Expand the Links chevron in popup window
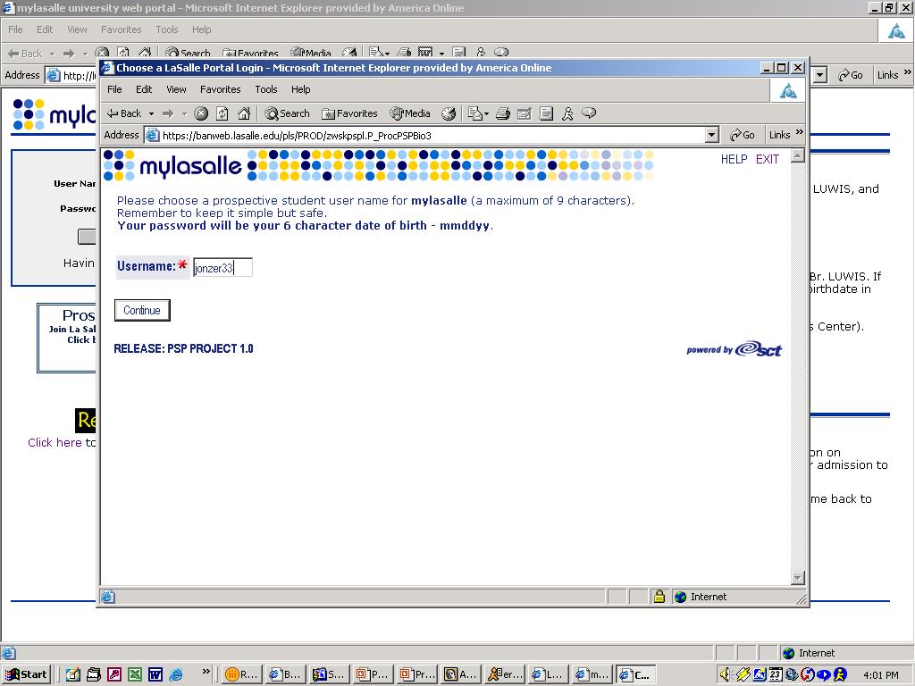Image resolution: width=915 pixels, height=686 pixels. tap(800, 133)
